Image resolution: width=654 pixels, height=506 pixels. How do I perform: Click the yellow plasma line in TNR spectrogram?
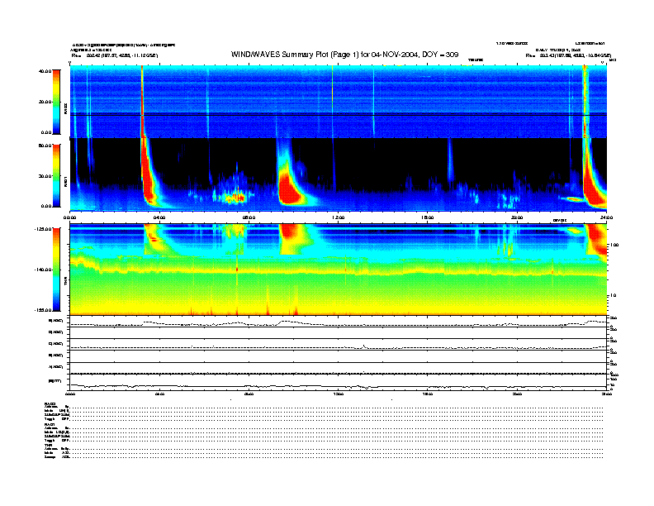(330, 270)
